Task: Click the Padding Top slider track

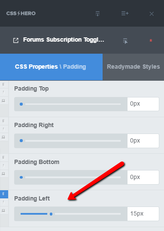Action: [73, 104]
